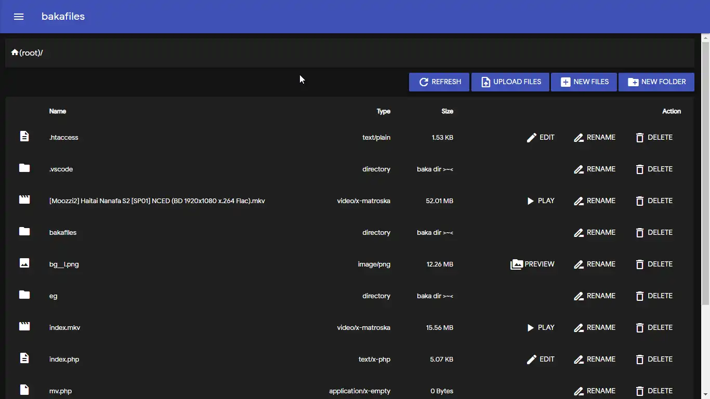Open the .vscode folder name
This screenshot has width=710, height=399.
[61, 169]
